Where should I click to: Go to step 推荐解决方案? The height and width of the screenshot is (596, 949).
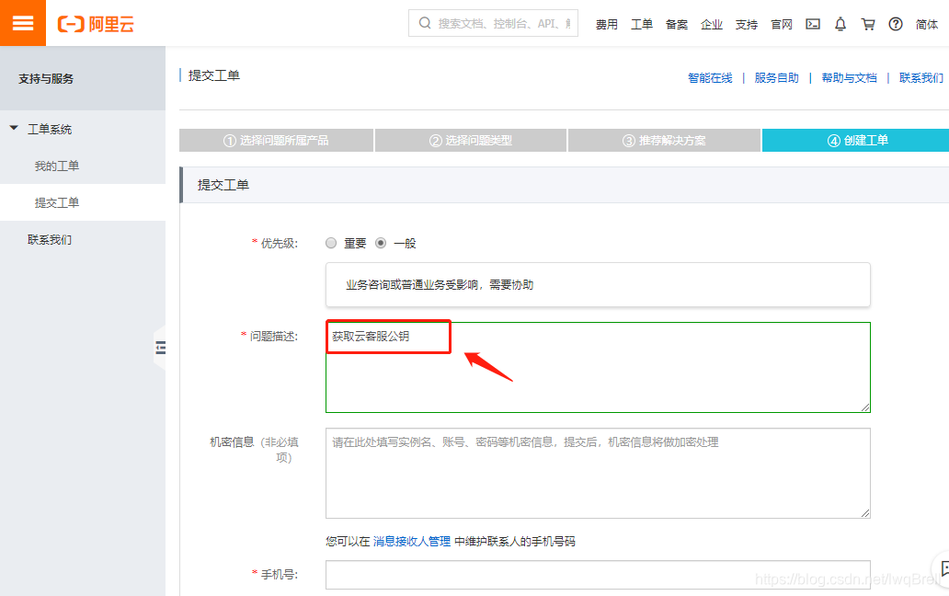coord(664,141)
